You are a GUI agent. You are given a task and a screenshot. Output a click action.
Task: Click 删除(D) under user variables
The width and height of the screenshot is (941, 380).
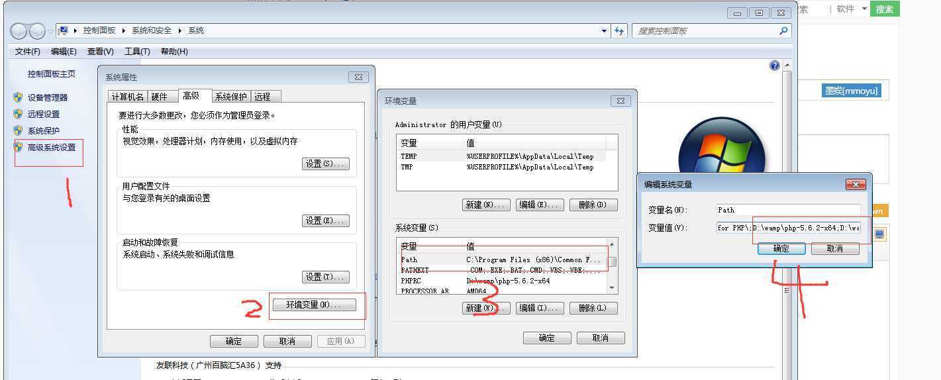(x=593, y=205)
